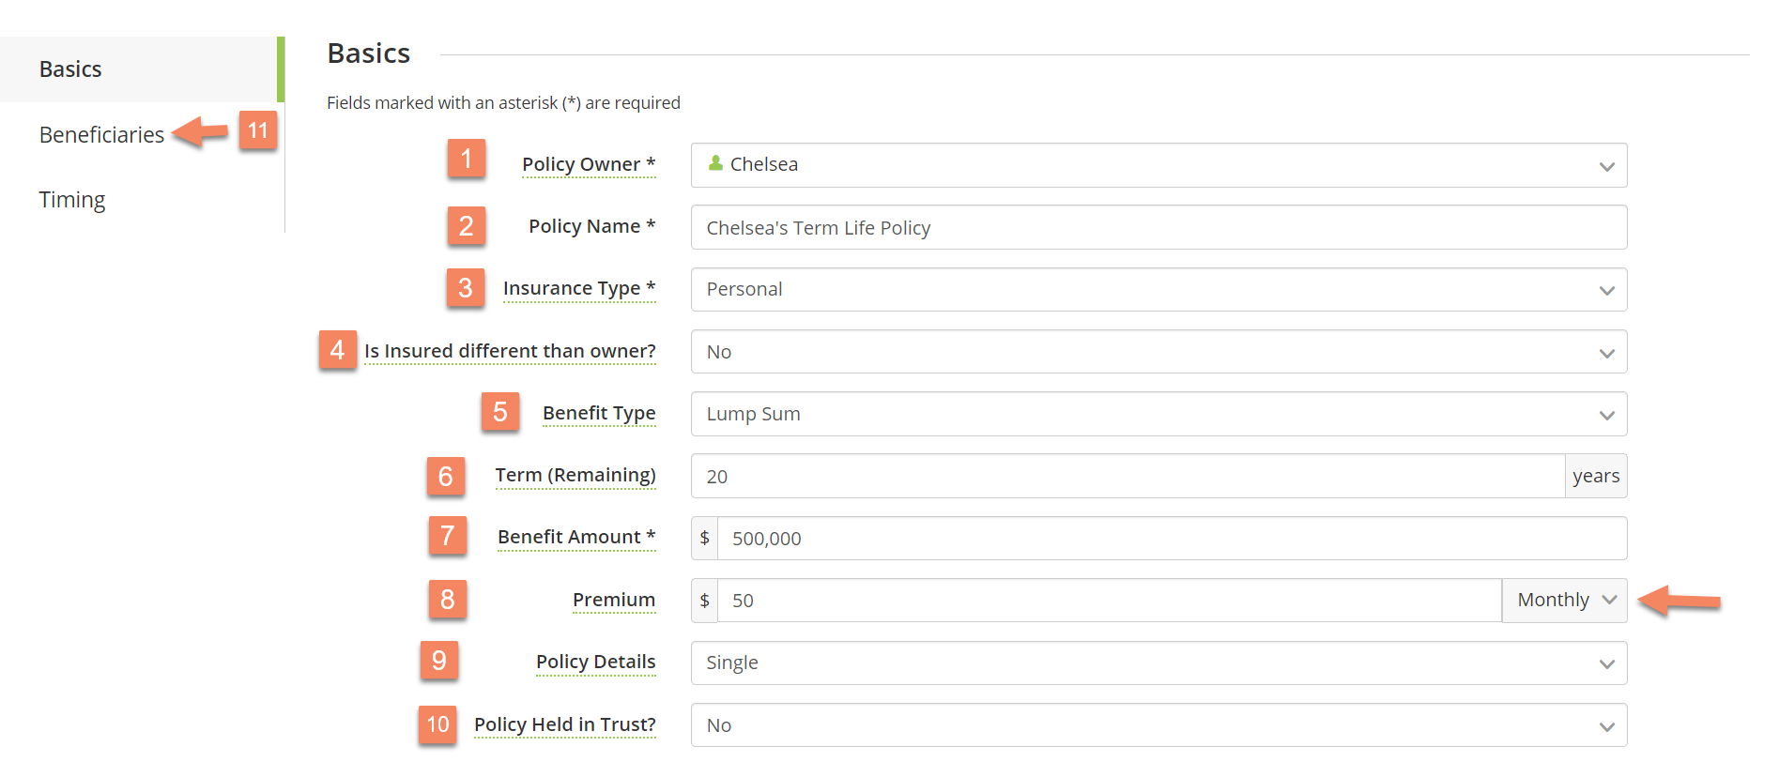Click the Benefit Type label
Image resolution: width=1779 pixels, height=777 pixels.
pos(599,413)
